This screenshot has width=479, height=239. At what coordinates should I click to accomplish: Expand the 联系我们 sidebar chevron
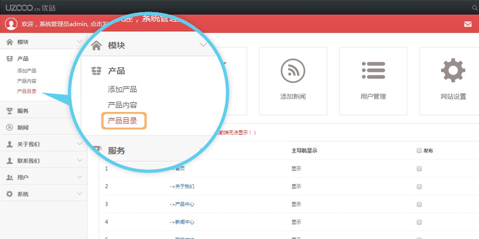click(79, 160)
